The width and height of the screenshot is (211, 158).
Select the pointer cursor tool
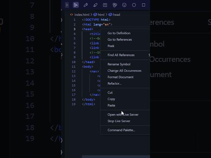tap(76, 5)
